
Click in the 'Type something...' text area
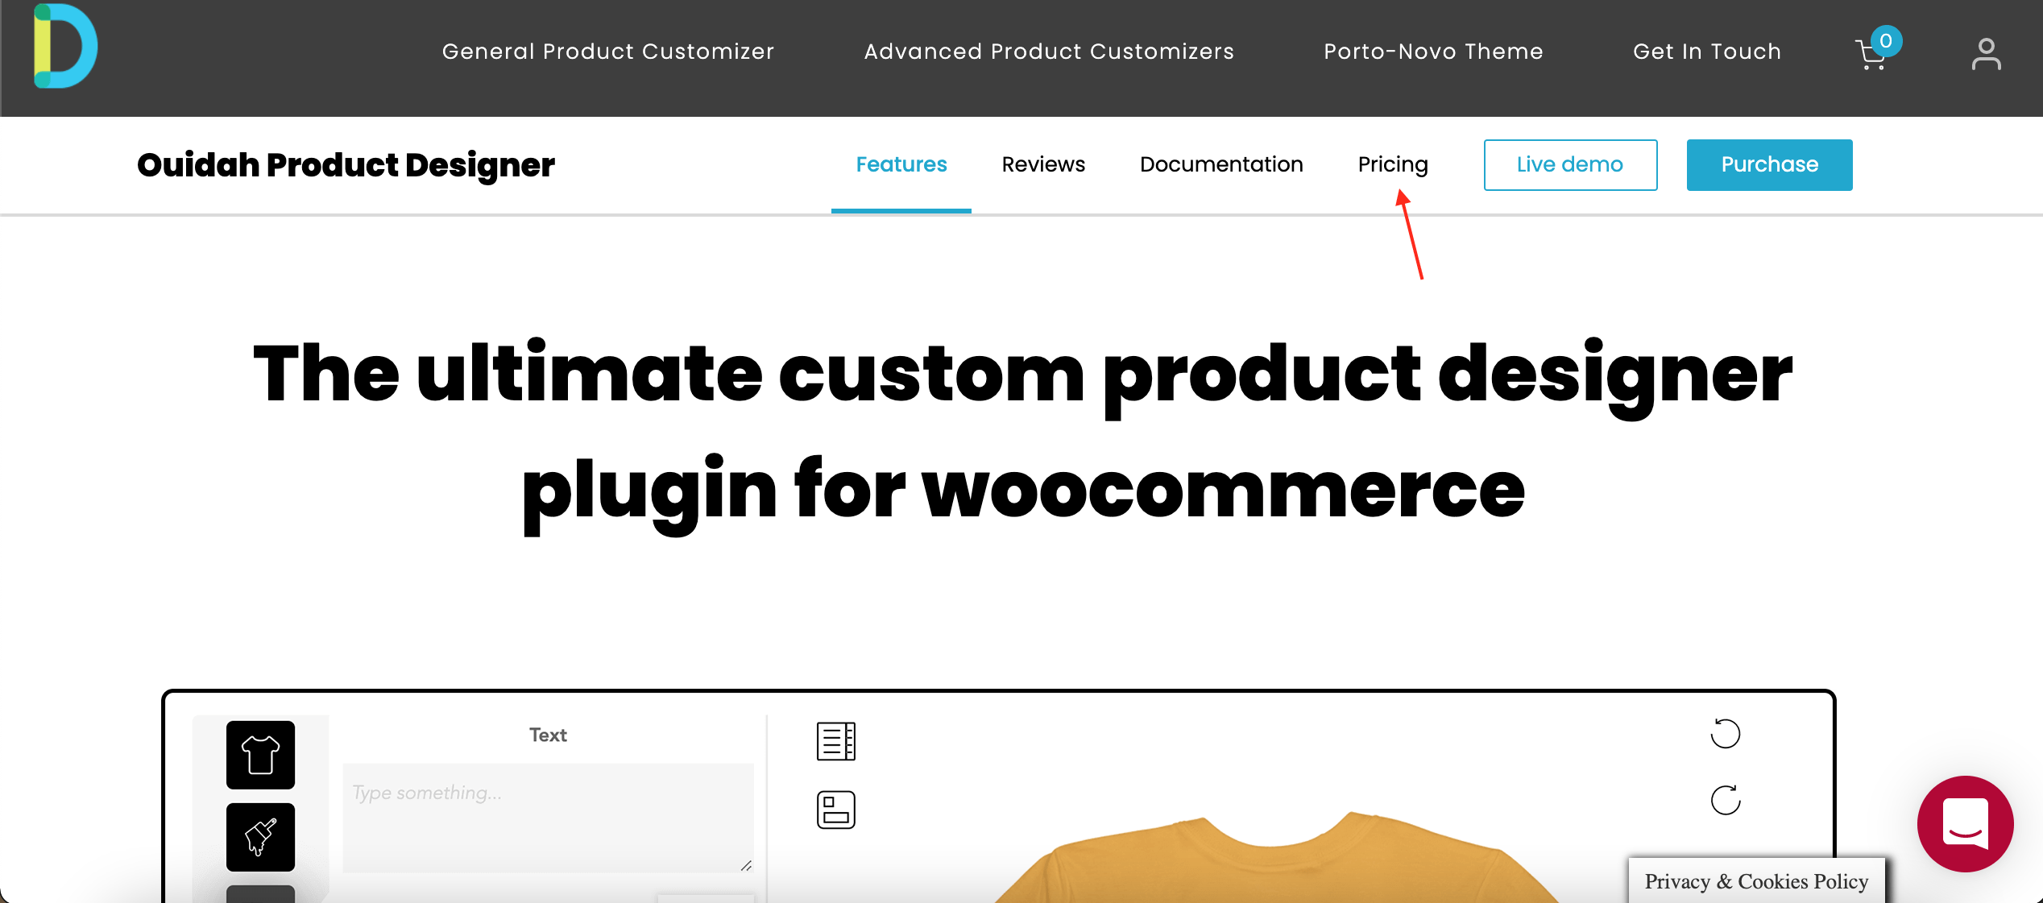548,817
